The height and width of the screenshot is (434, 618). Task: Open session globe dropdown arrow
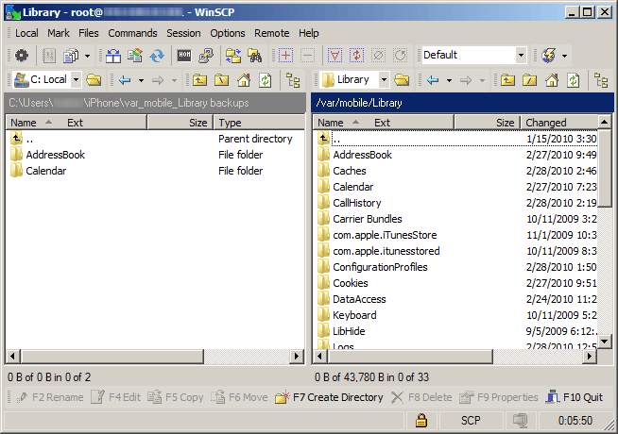tap(565, 56)
